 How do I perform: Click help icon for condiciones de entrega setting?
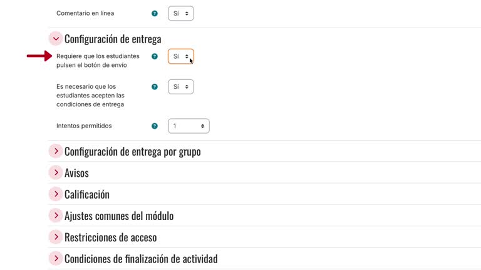tap(155, 87)
